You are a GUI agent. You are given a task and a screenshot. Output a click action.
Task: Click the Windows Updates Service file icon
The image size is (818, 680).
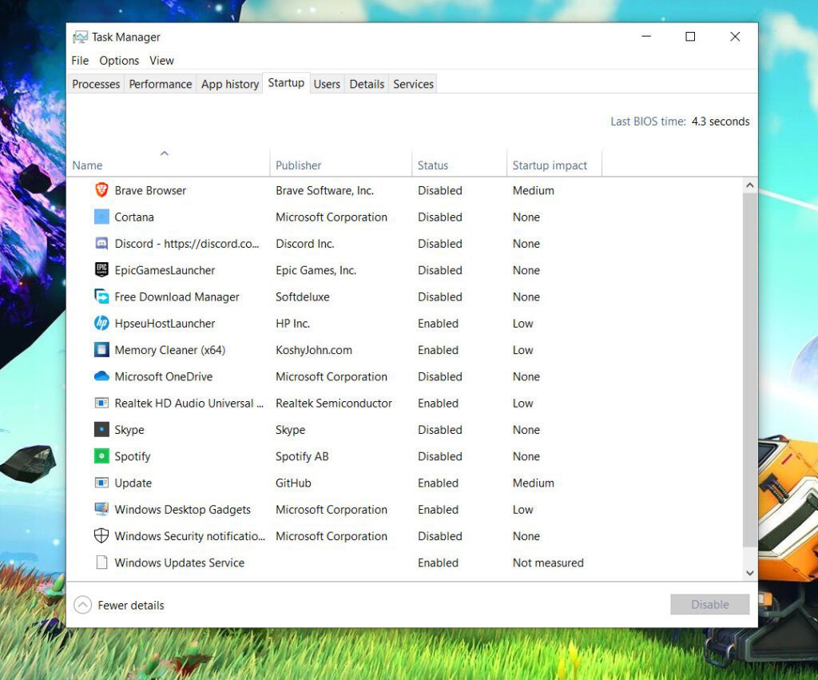click(101, 563)
